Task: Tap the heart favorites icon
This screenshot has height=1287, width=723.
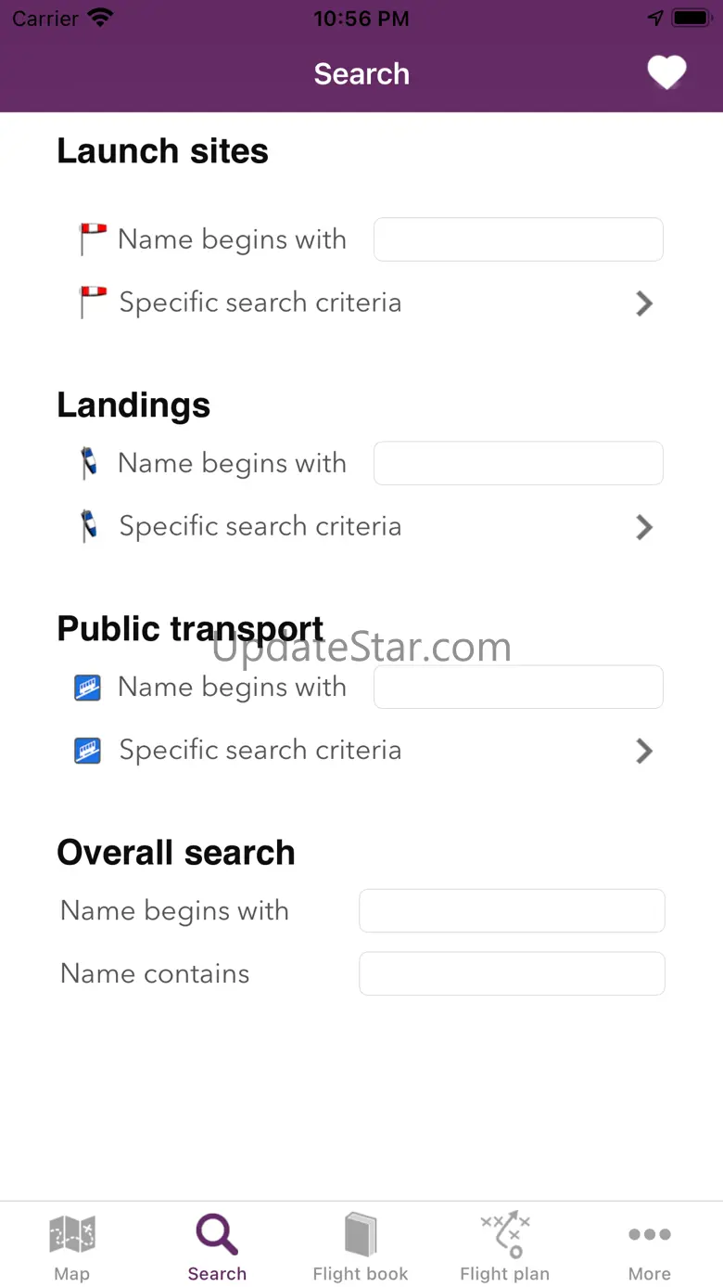Action: 666,72
